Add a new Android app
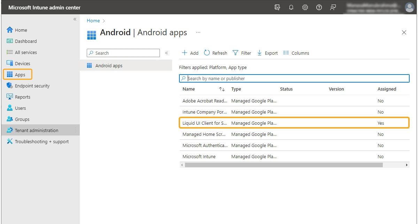The image size is (418, 224). point(190,53)
